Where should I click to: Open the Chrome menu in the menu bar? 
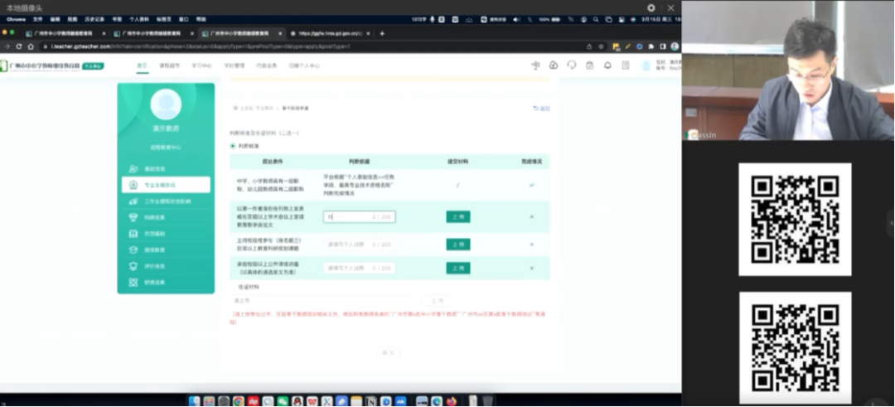(x=16, y=19)
